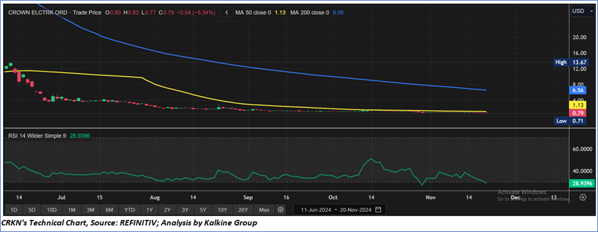Click the yellow 1.13 MA 50 price tag
The height and width of the screenshot is (232, 598).
pos(577,105)
